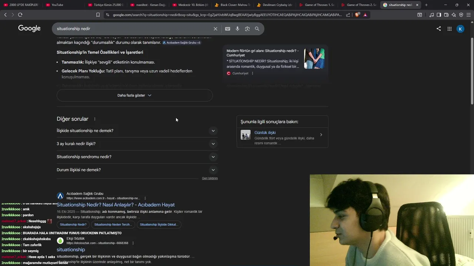Open site settings icon beside URL

click(x=107, y=15)
